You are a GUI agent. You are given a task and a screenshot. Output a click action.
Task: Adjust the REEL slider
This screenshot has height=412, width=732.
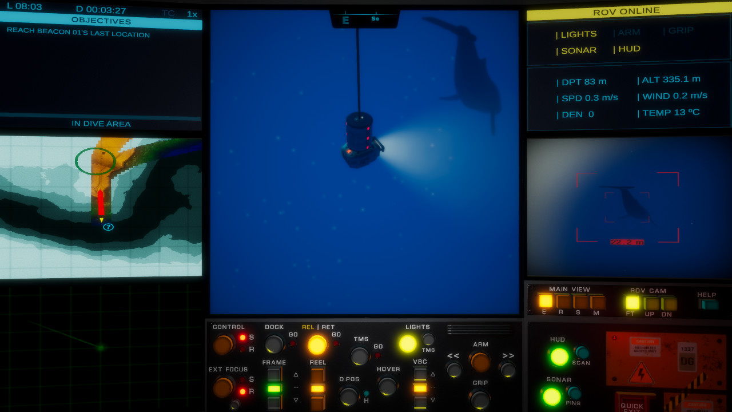tap(317, 388)
